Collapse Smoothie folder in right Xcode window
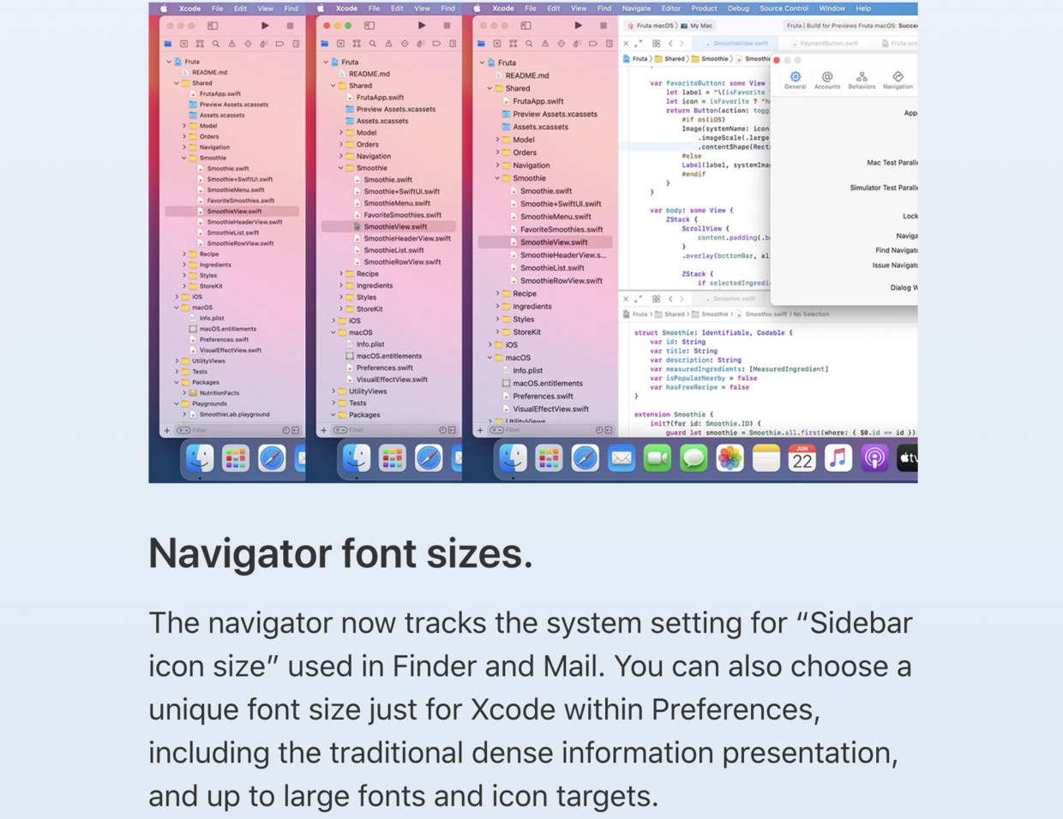The image size is (1063, 819). [497, 178]
